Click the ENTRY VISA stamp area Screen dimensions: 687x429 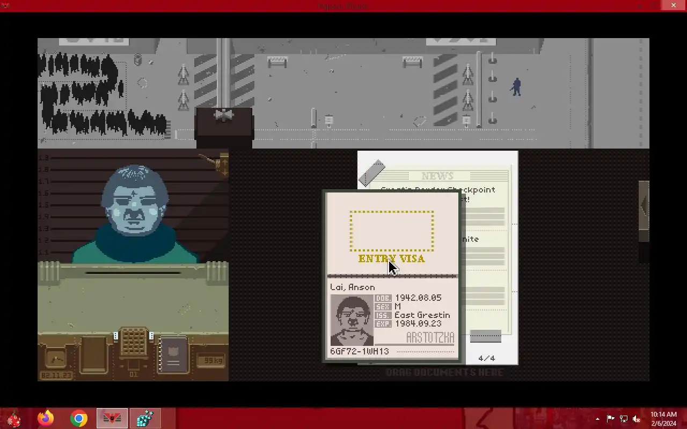392,231
